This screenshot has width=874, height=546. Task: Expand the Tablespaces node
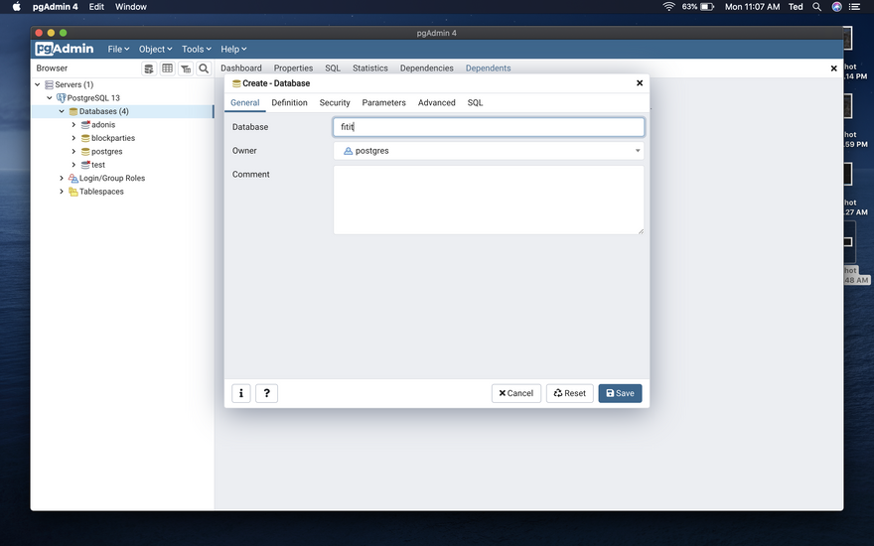coord(62,192)
